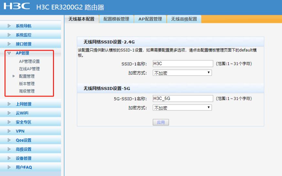Image resolution: width=282 pixels, height=176 pixels.
Task: Click the 应用 apply button
Action: pyautogui.click(x=161, y=122)
